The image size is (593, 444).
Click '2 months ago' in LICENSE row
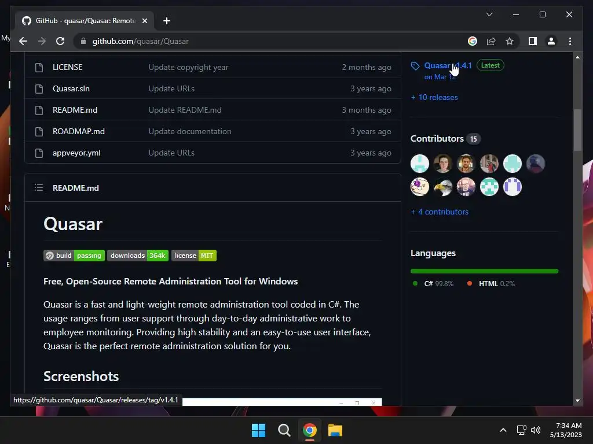click(367, 67)
